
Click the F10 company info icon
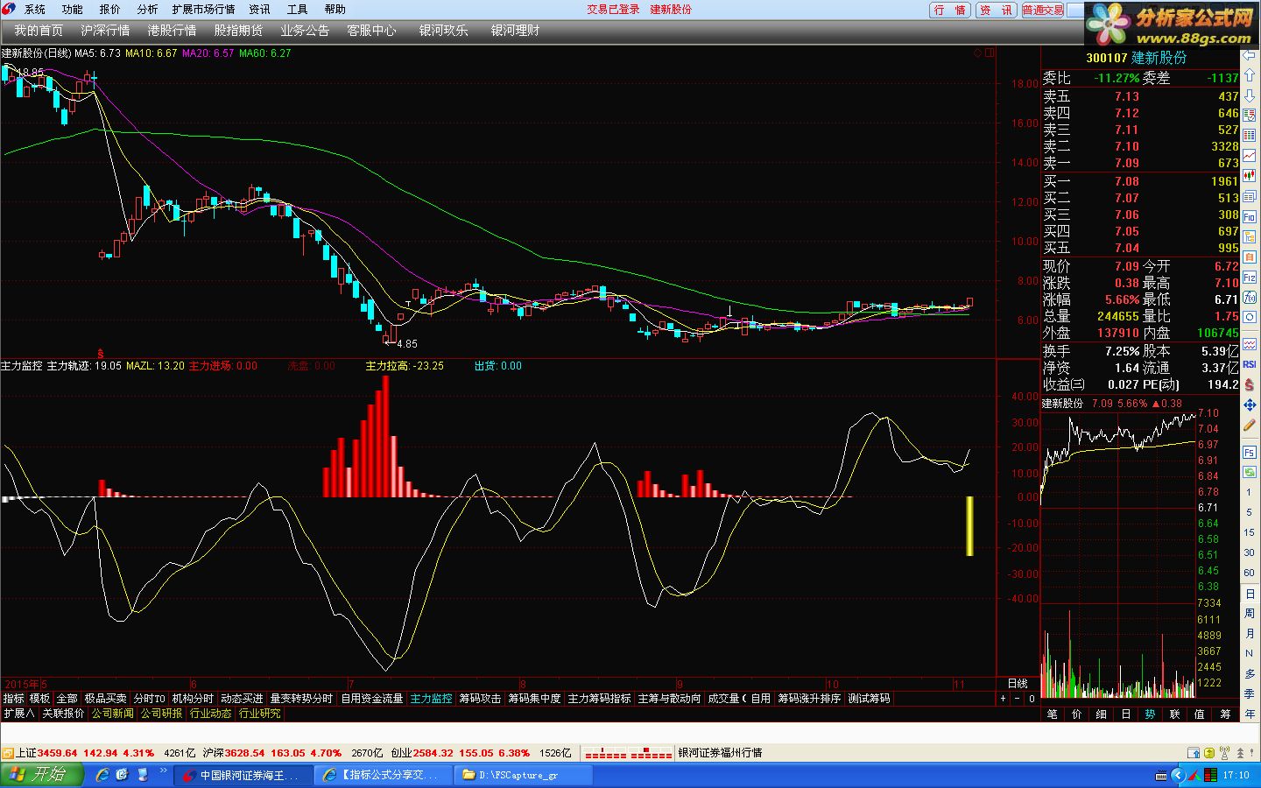(x=1250, y=217)
